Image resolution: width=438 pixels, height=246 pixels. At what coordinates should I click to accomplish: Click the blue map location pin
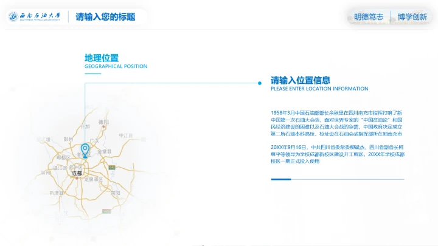(85, 151)
